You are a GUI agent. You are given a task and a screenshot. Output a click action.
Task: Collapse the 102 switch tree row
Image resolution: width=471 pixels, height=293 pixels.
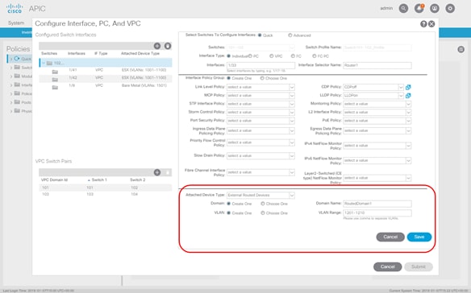[x=44, y=63]
